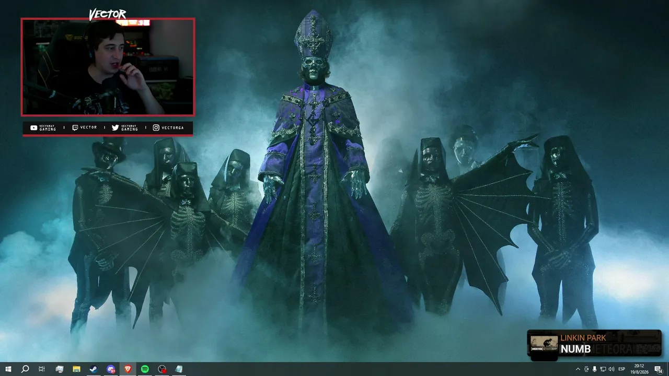This screenshot has height=376, width=669.
Task: Click the YouTube Vectorat Gaming label
Action: tap(43, 128)
